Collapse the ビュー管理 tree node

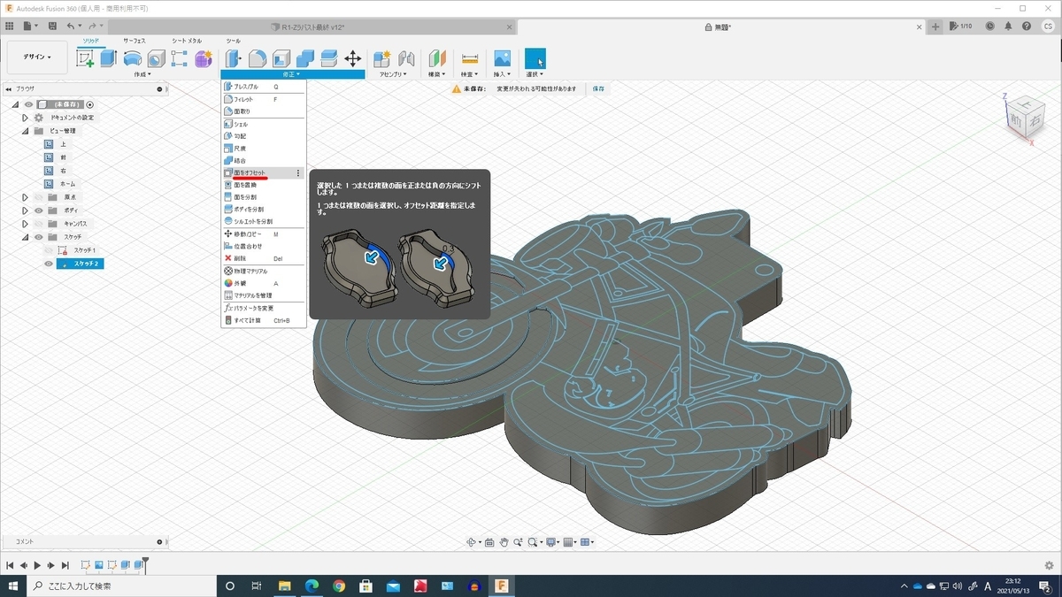point(26,131)
